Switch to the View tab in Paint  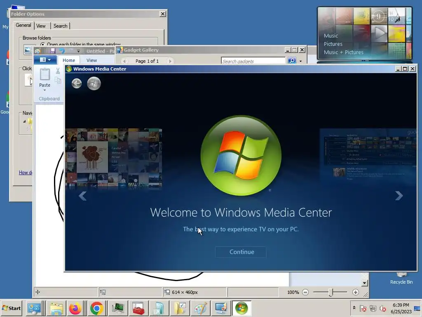[91, 60]
